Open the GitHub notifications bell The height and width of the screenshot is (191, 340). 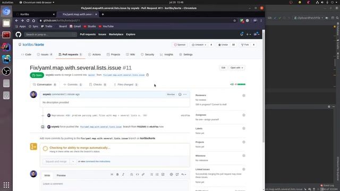[x=242, y=34]
